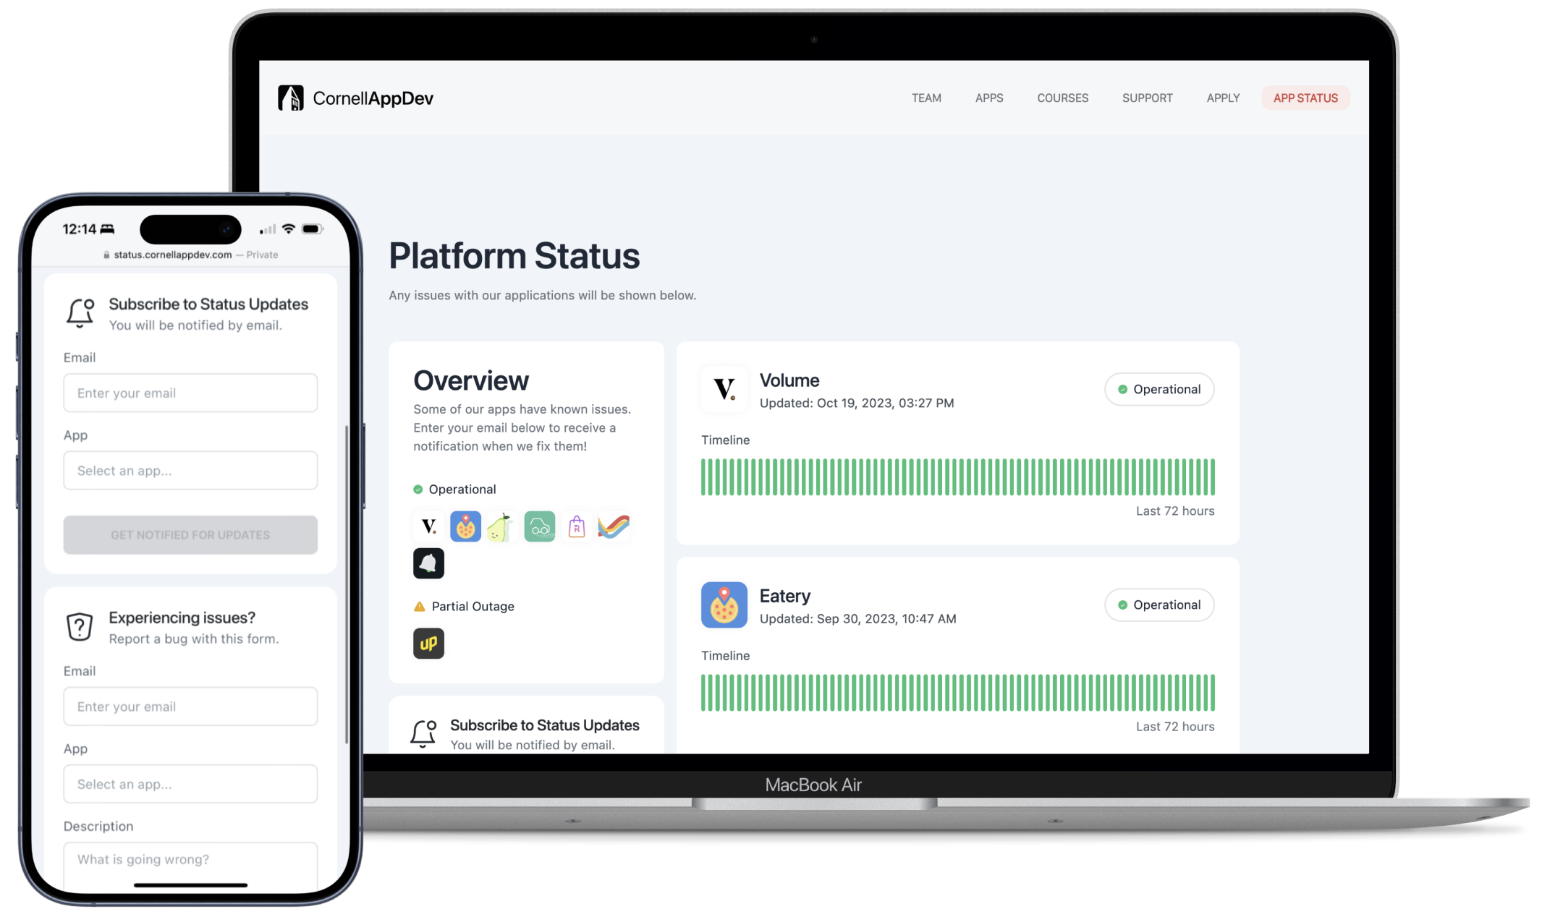Click the Partial Outage UP app icon

pos(428,643)
